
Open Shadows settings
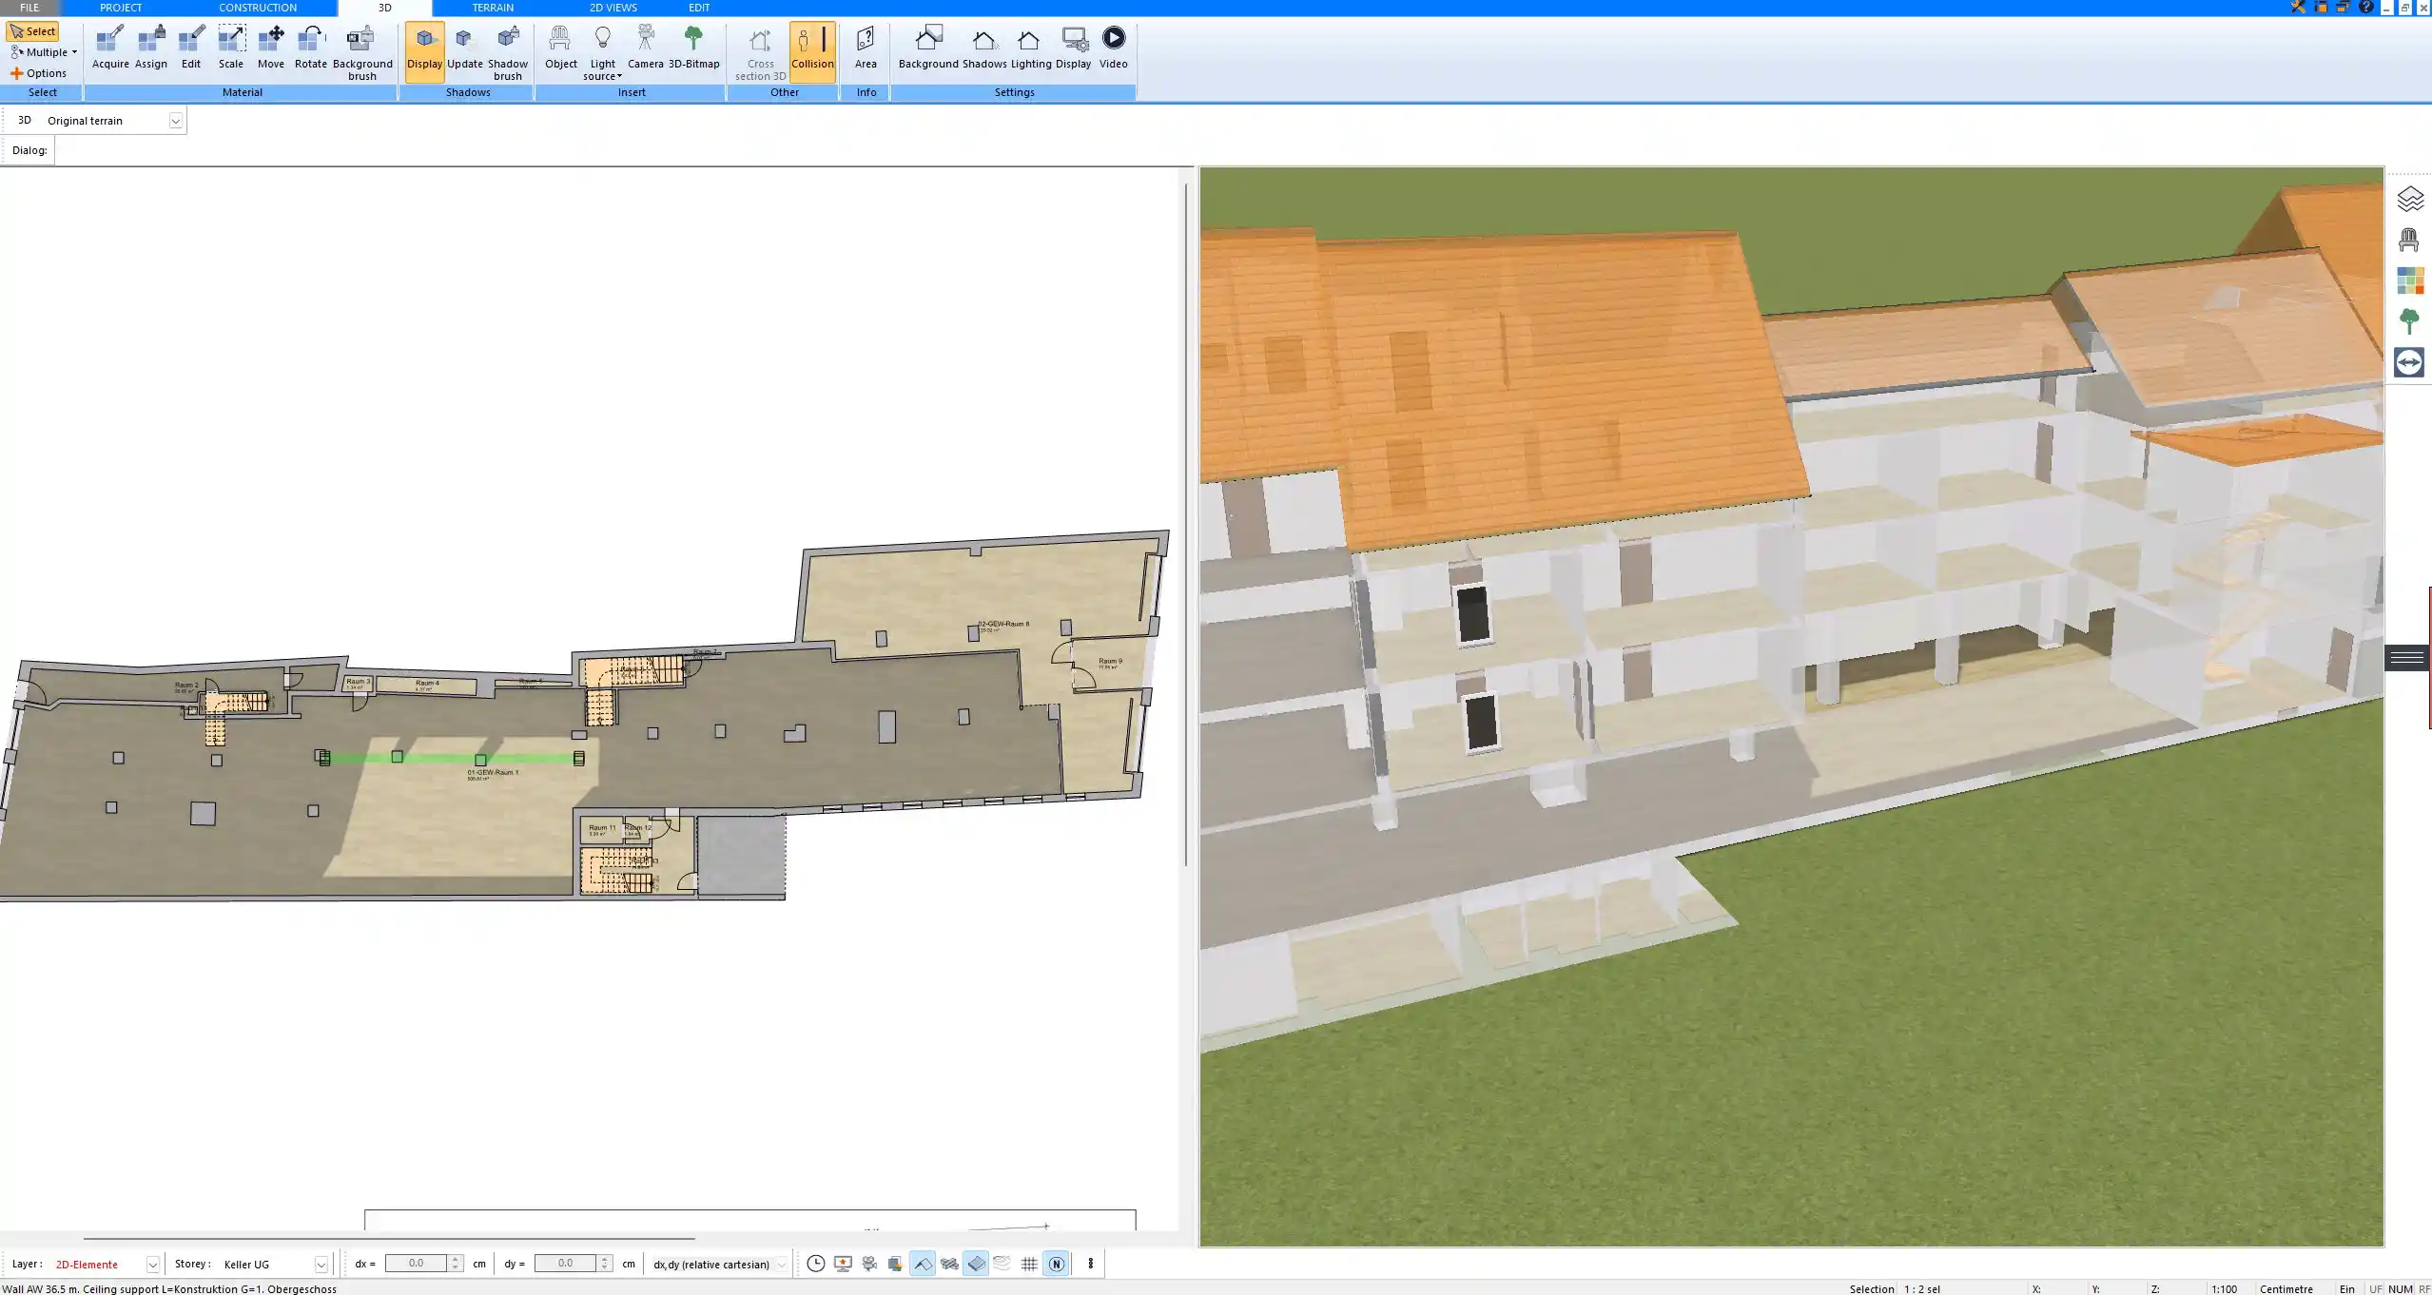(x=984, y=49)
